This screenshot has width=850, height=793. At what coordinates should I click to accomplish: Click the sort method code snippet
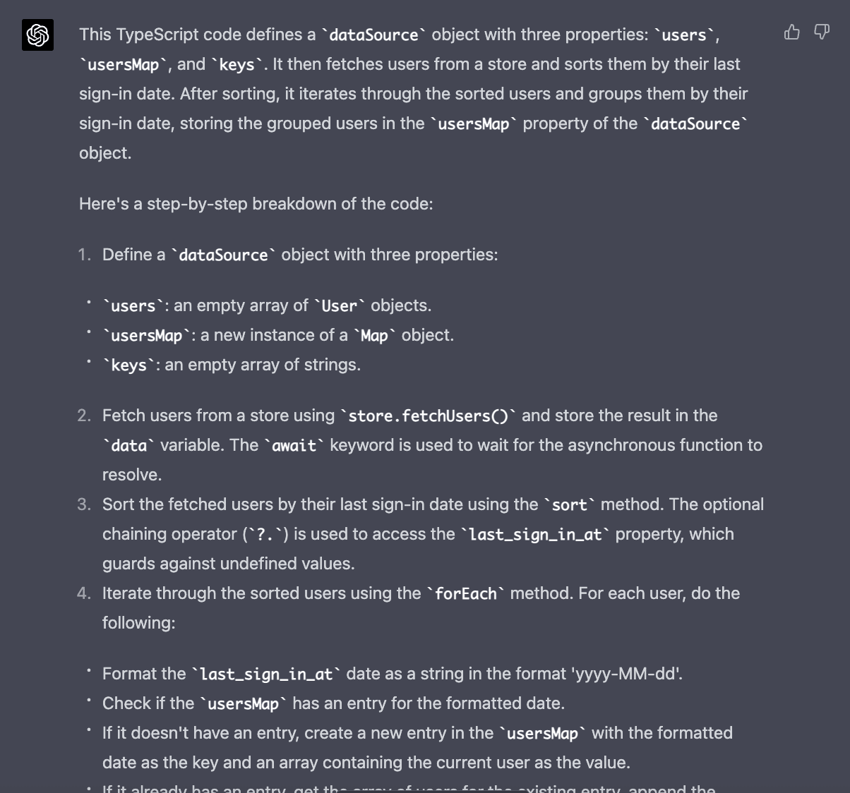(570, 504)
